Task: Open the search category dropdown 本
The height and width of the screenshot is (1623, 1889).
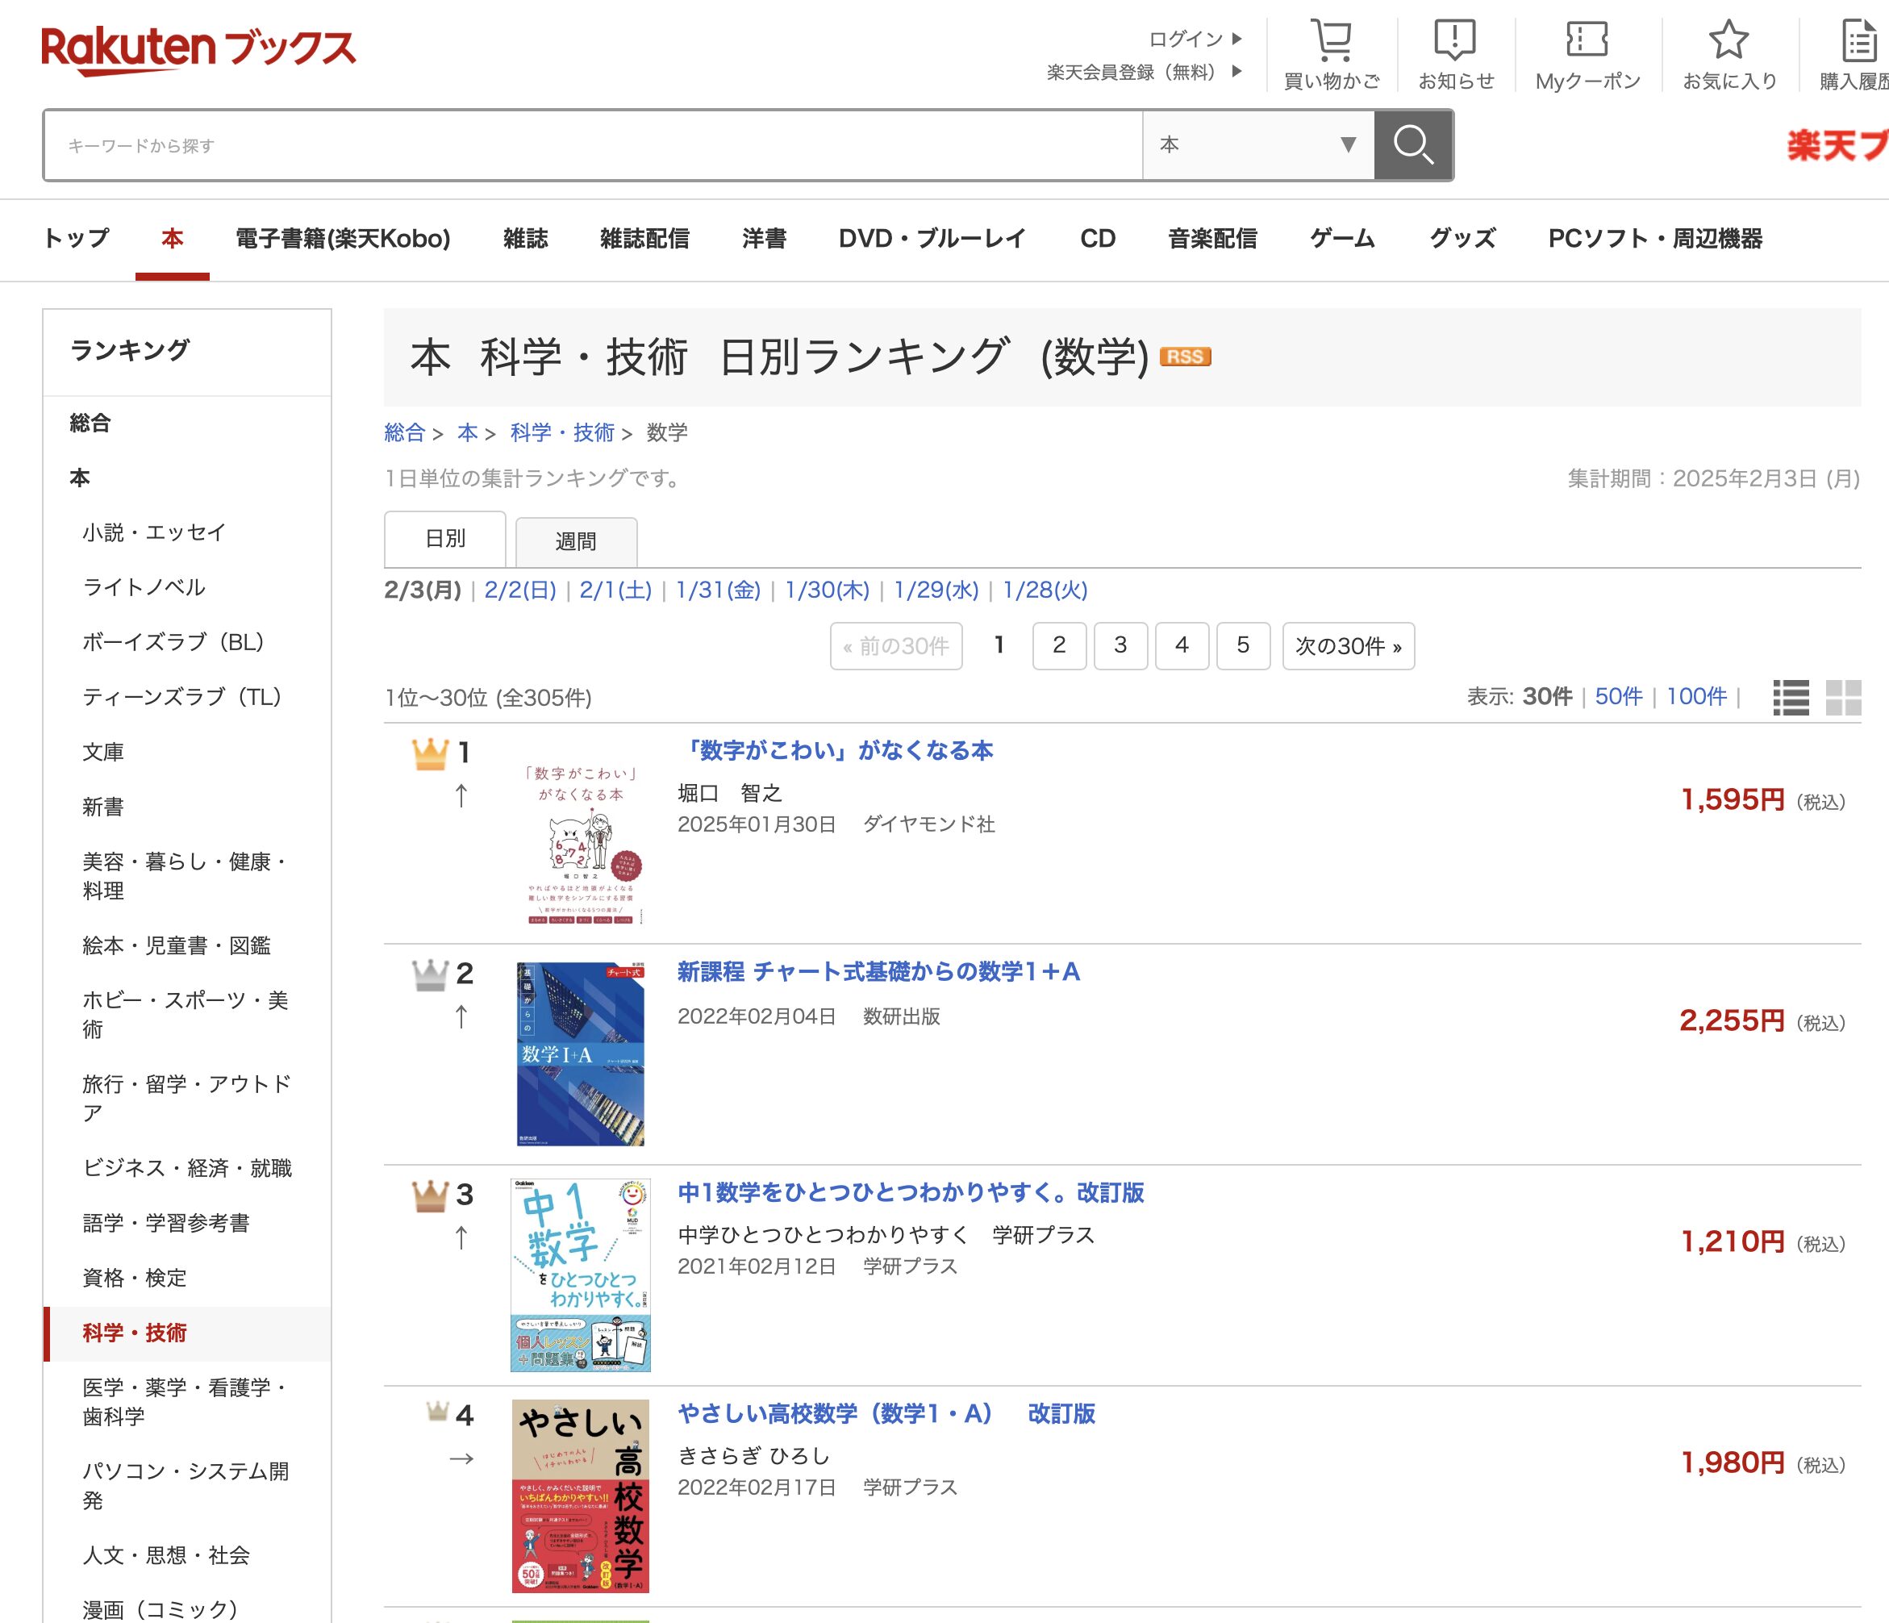Action: tap(1258, 145)
